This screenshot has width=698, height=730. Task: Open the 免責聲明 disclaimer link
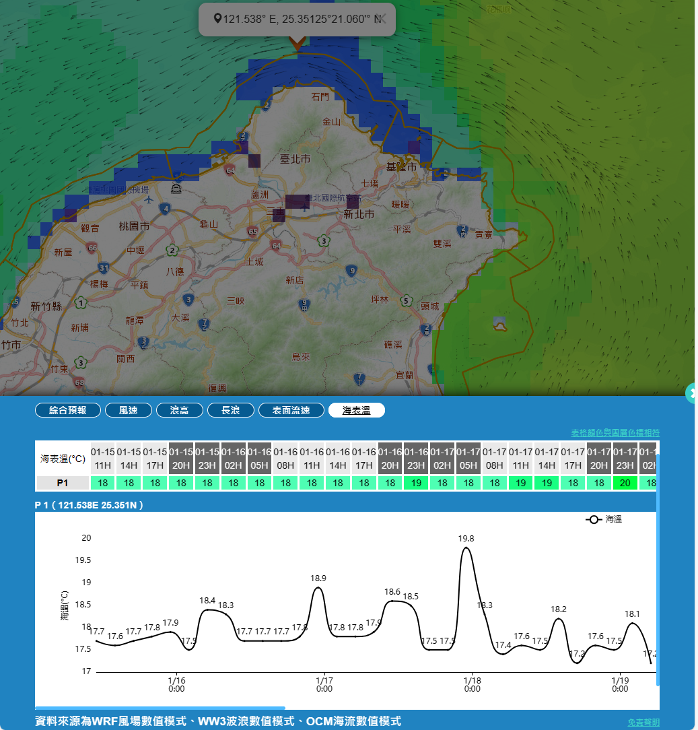(643, 722)
